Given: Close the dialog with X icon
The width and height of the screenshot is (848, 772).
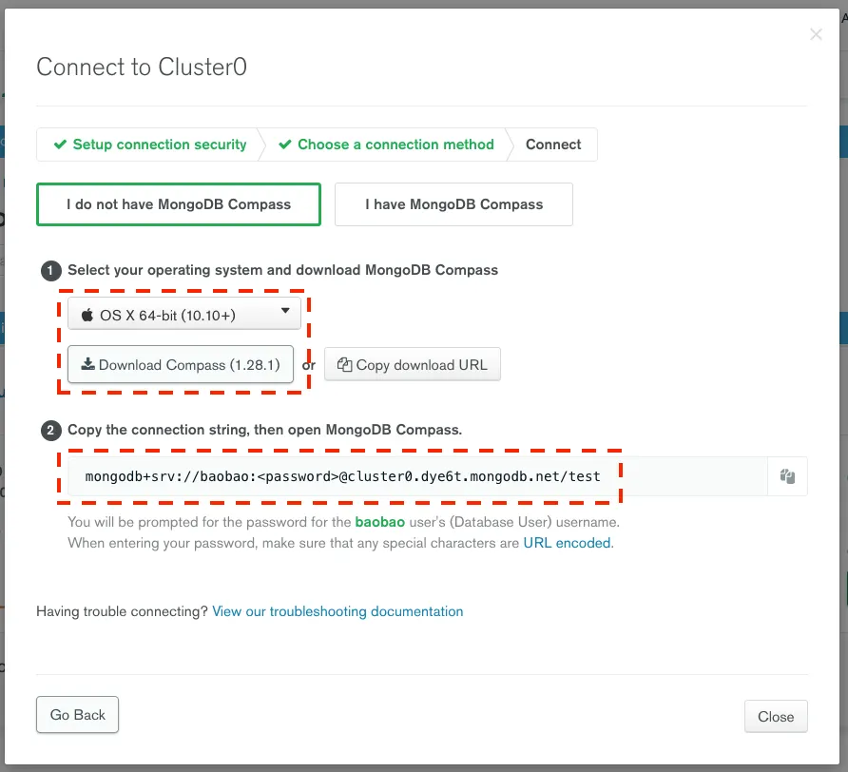Looking at the screenshot, I should pos(816,34).
